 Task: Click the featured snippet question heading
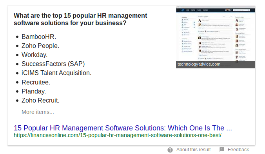80,19
